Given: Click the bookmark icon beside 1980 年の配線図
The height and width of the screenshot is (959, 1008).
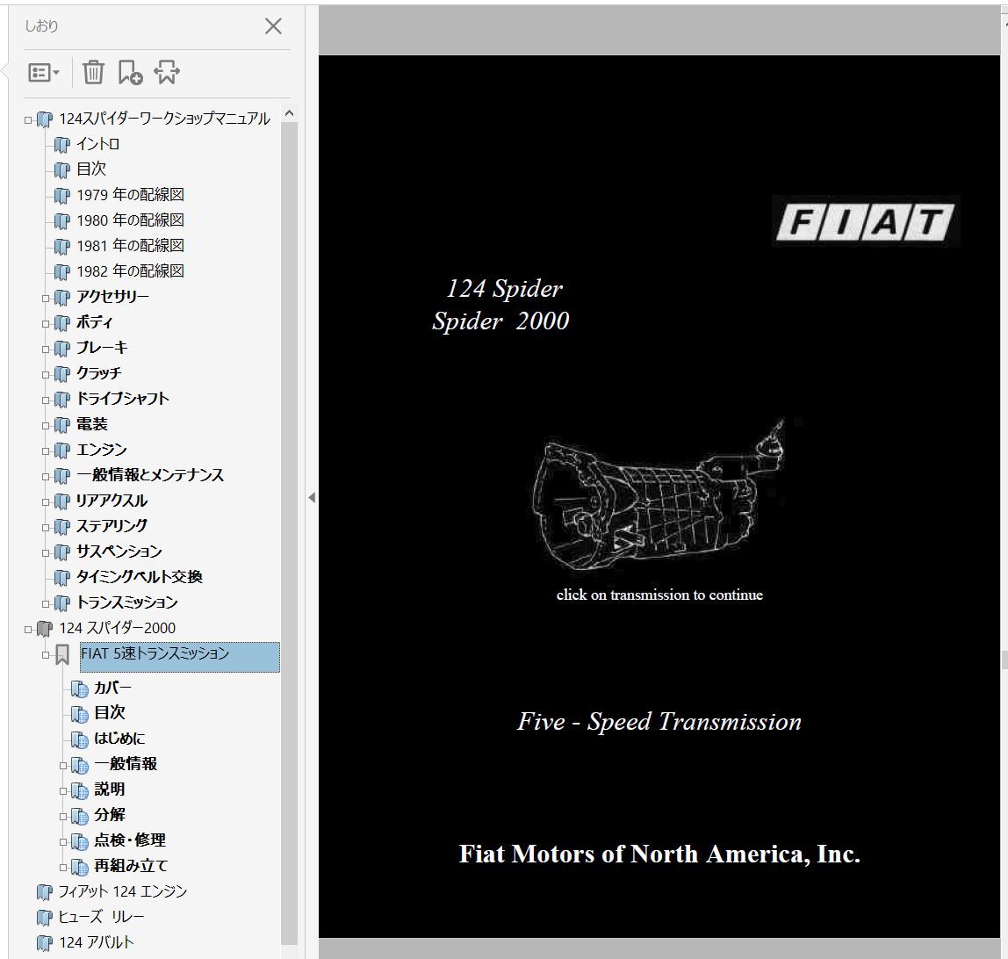Looking at the screenshot, I should (x=61, y=220).
